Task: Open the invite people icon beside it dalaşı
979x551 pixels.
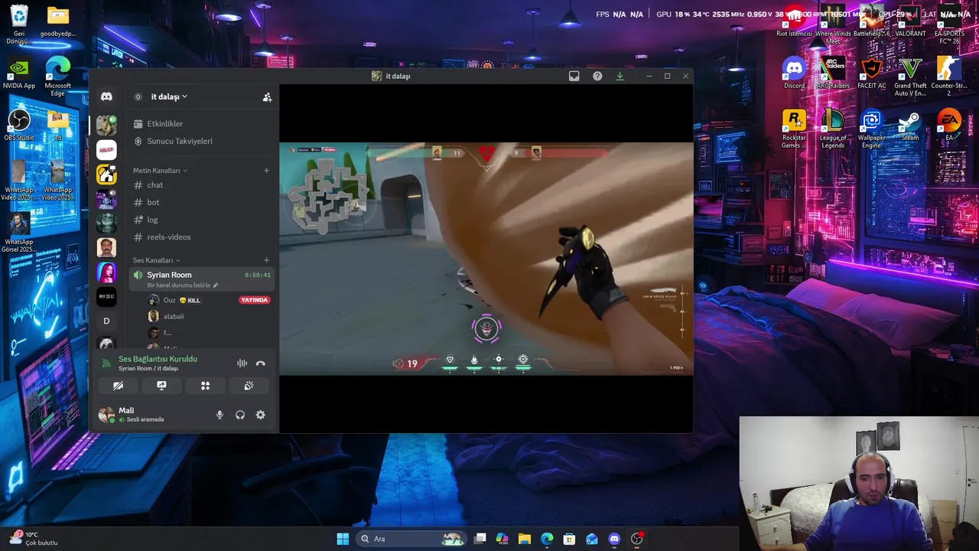Action: [x=267, y=97]
